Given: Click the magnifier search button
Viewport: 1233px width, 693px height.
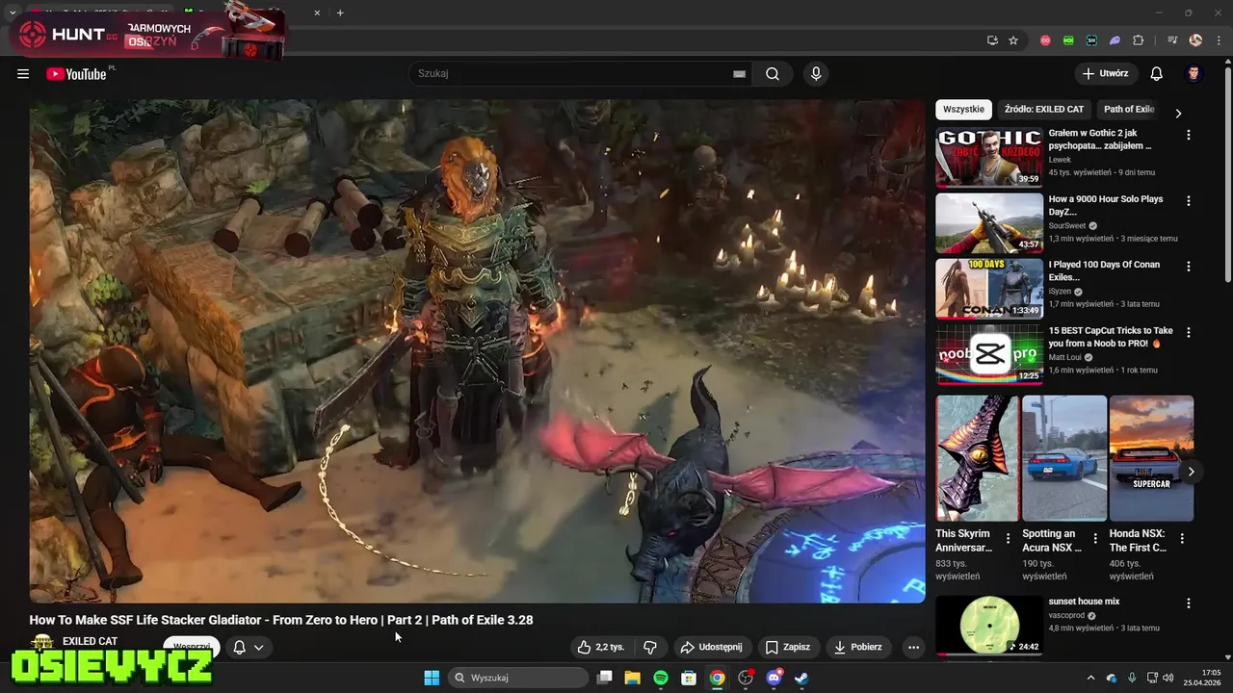Looking at the screenshot, I should coord(773,74).
